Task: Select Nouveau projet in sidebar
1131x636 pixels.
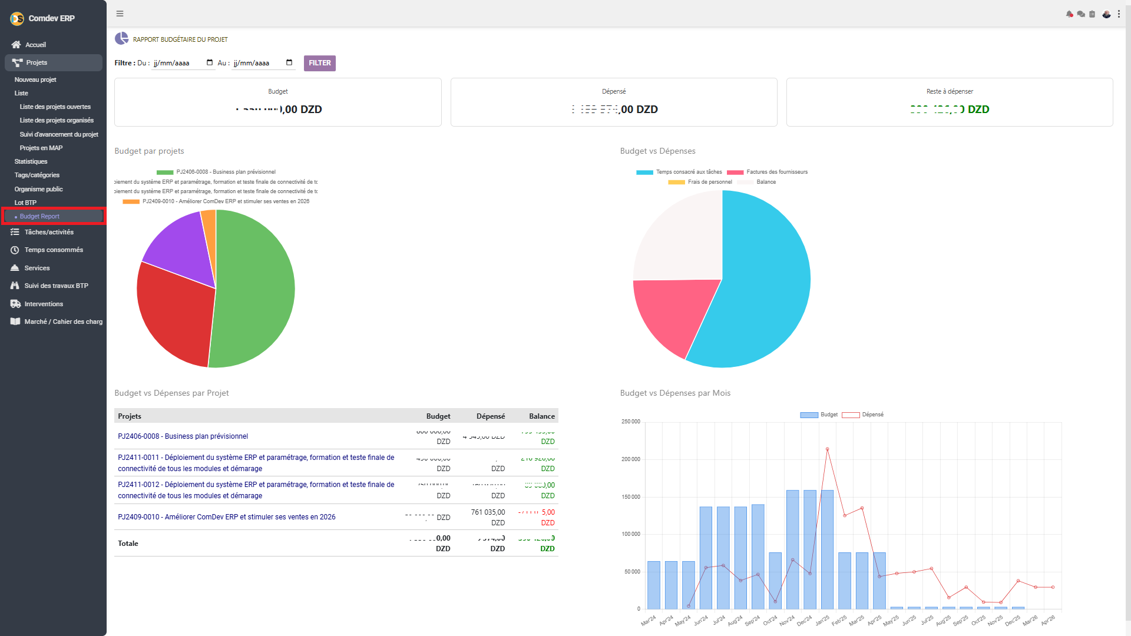Action: click(x=35, y=79)
